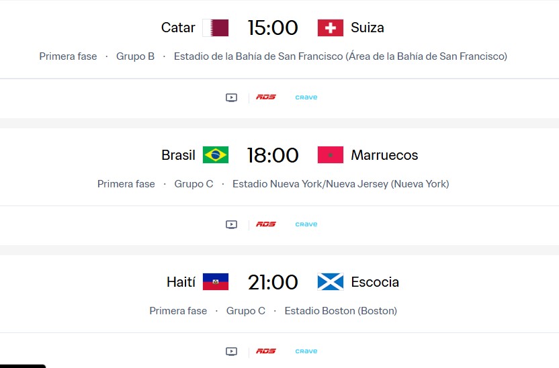
Task: Open RDS logo under the Haití match
Action: coord(266,351)
